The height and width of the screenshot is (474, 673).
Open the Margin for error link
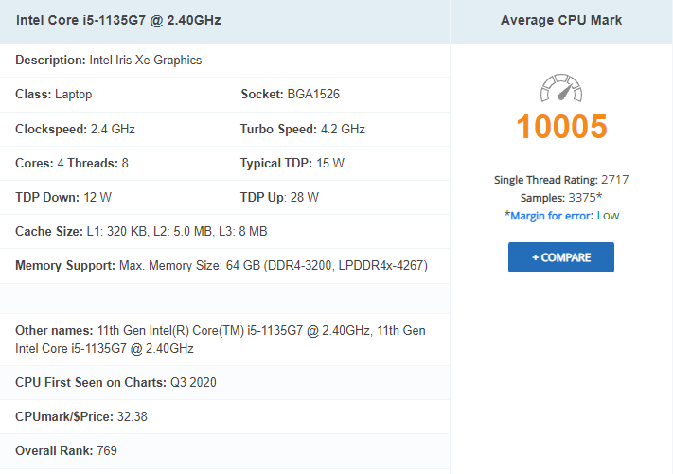point(551,216)
